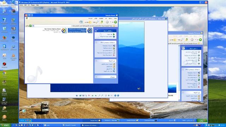
Task: Open the Firefox icon on host desktop
Action: pos(4,38)
